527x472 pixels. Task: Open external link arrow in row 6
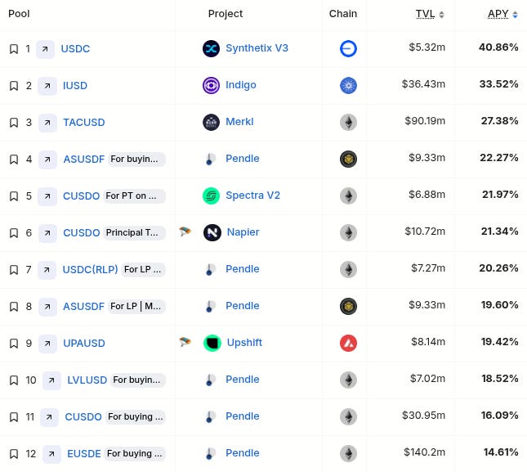tap(47, 233)
